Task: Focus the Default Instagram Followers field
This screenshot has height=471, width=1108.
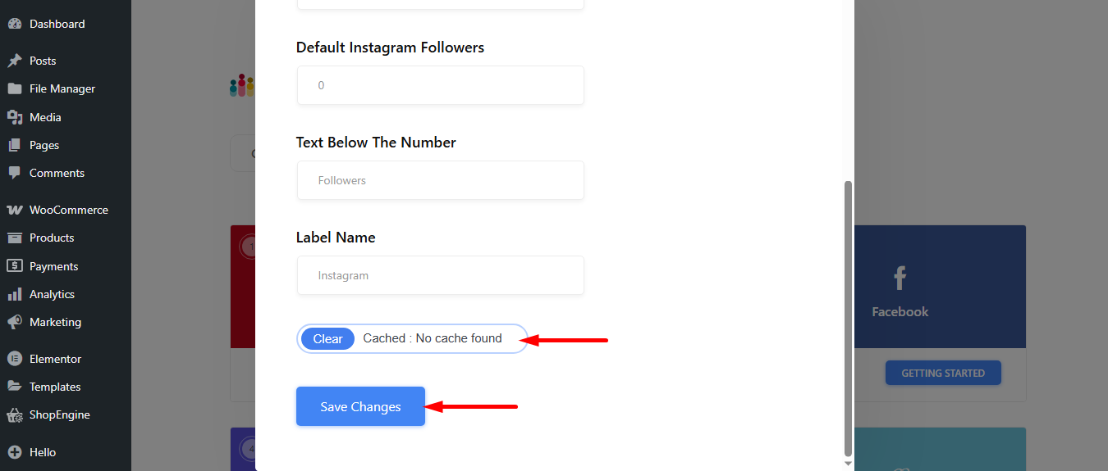Action: click(441, 85)
